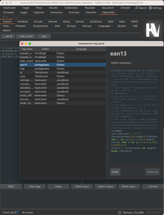Screen dimensions: 164x215
Task: Open the Event log in status bar
Action: click(10, 213)
